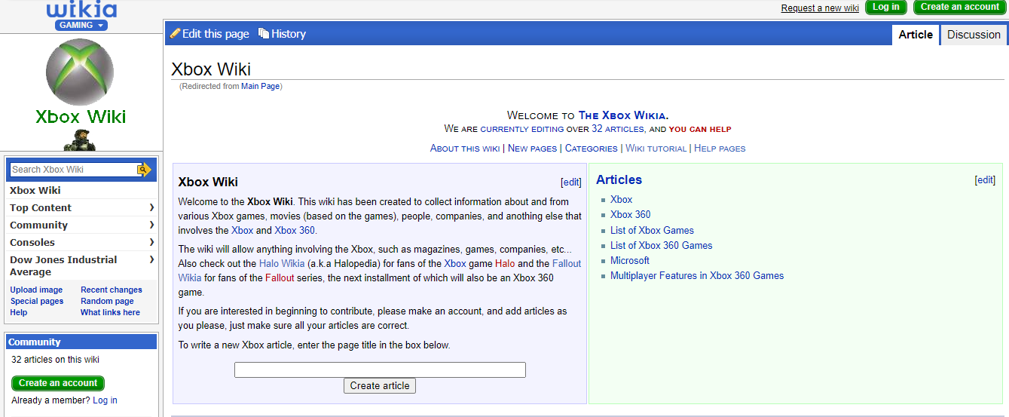This screenshot has height=417, width=1009.
Task: Click the Wikia logo
Action: 81,10
